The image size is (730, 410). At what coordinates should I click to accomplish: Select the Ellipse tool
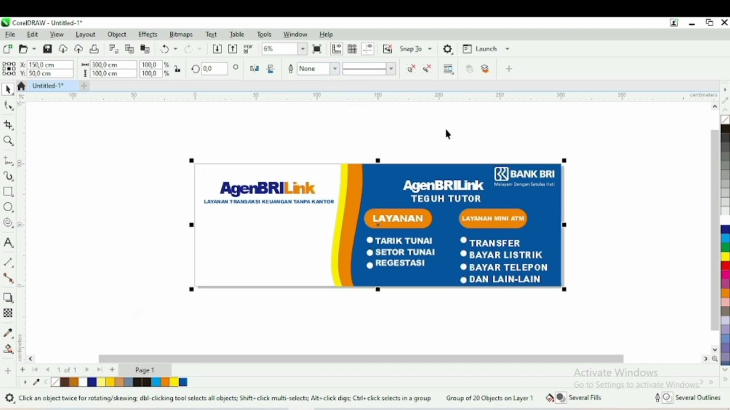click(x=8, y=207)
